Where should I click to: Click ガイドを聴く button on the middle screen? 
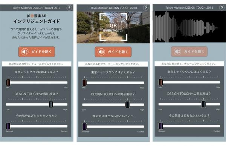tap(113, 52)
